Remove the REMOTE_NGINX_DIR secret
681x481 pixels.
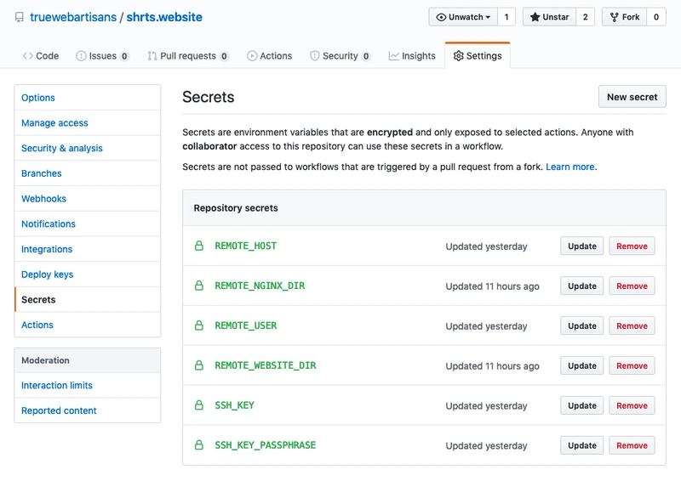(632, 286)
